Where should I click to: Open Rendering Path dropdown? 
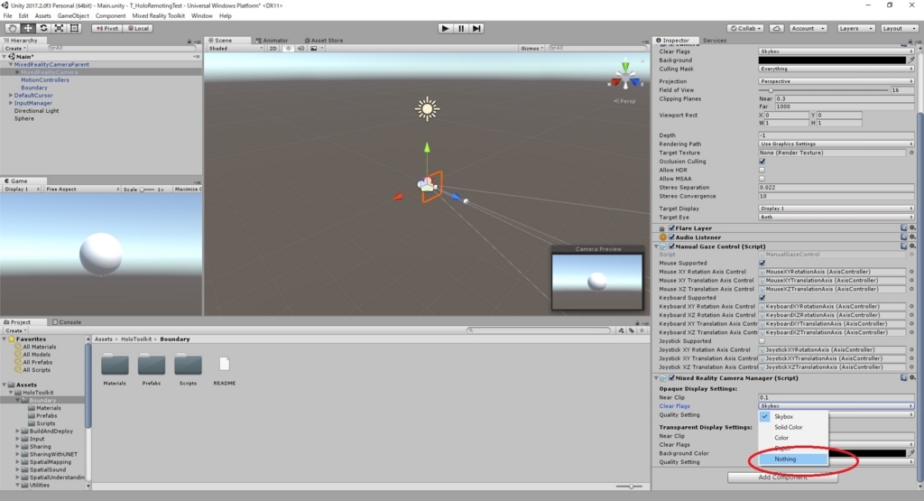pos(836,144)
